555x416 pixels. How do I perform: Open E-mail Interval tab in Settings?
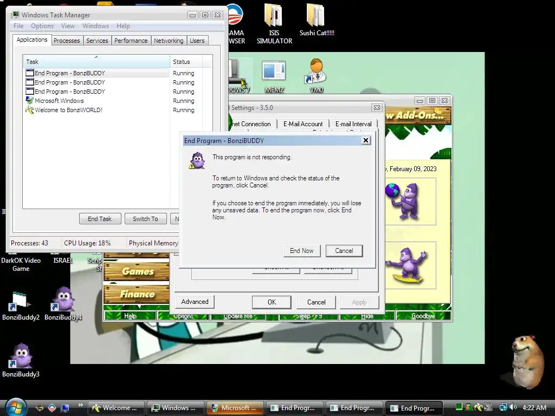coord(353,124)
